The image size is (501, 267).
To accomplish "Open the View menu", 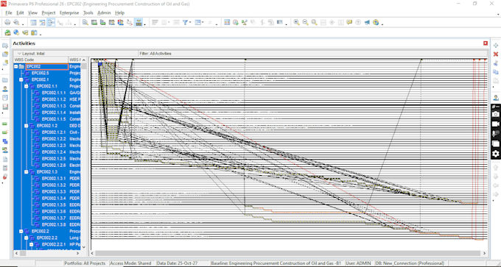I will [32, 13].
